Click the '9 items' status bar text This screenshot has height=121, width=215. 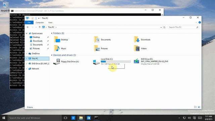click(30, 107)
